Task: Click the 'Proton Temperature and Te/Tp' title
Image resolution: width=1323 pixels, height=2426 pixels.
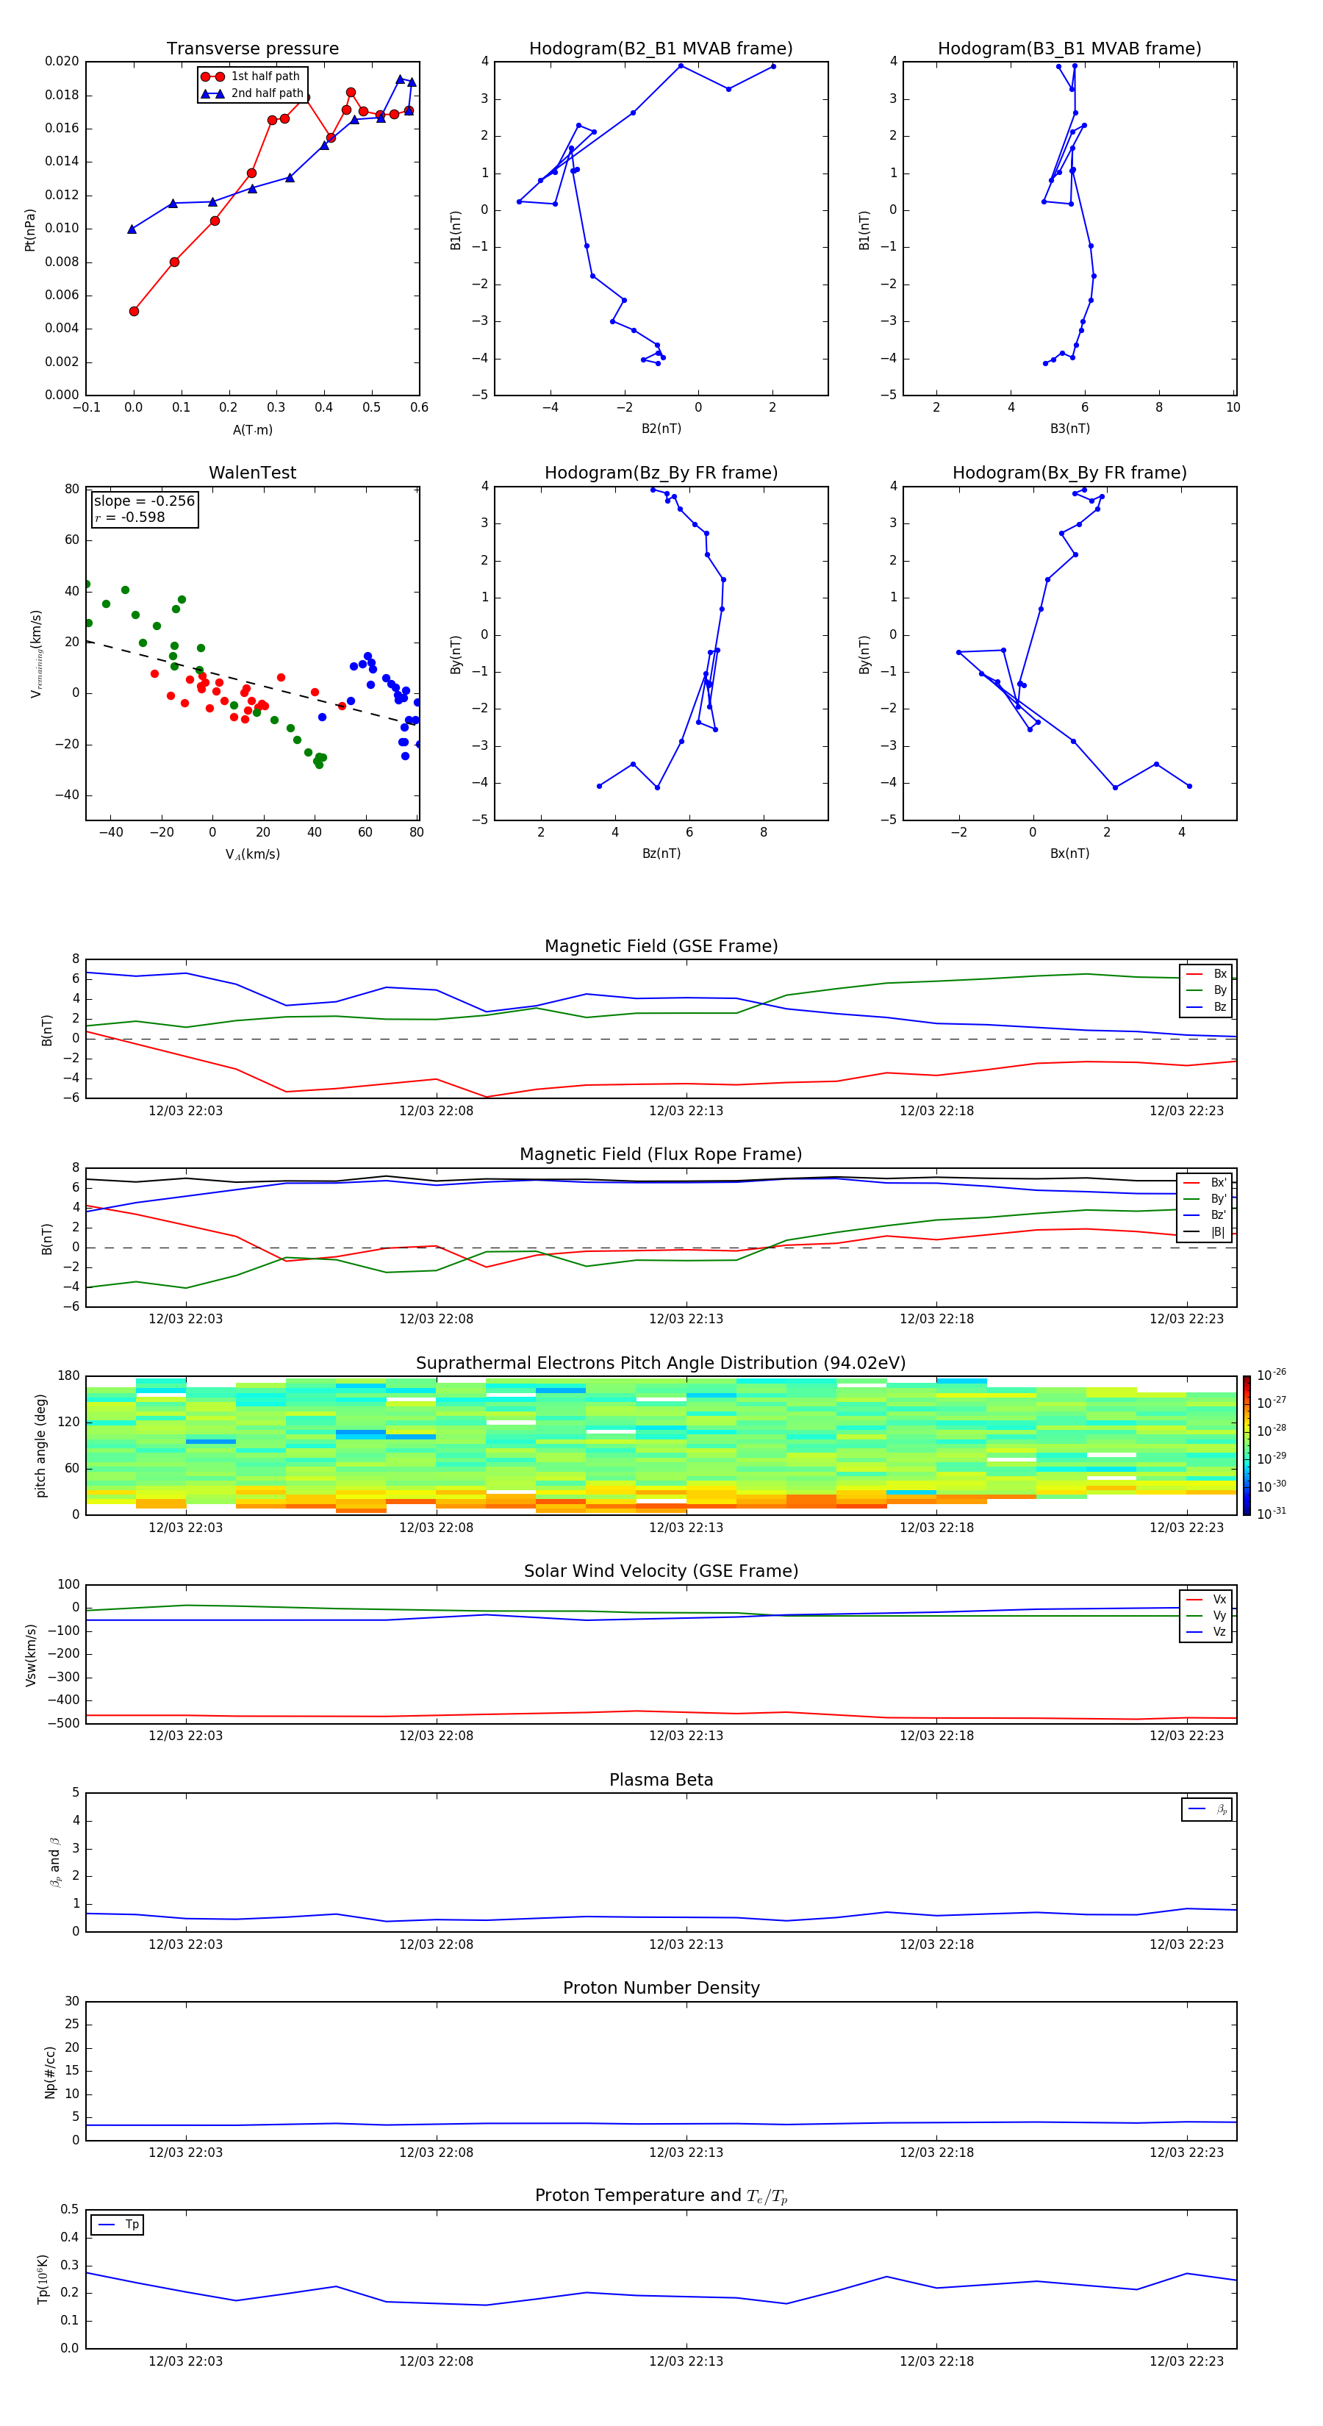Action: pyautogui.click(x=661, y=2196)
